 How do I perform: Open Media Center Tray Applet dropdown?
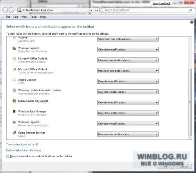click(x=128, y=103)
